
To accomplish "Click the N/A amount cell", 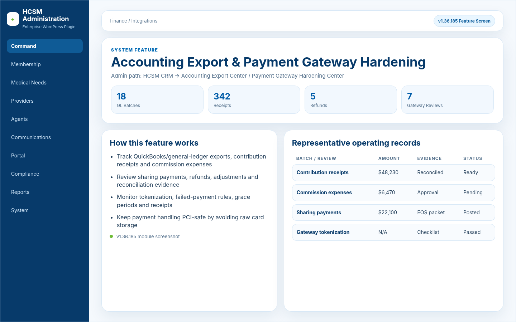I will (x=383, y=232).
